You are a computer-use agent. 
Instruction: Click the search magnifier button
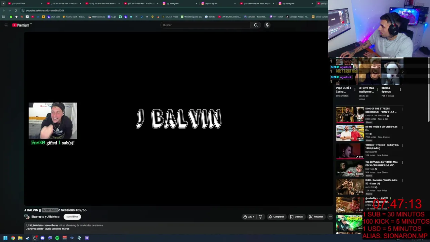coord(256,25)
